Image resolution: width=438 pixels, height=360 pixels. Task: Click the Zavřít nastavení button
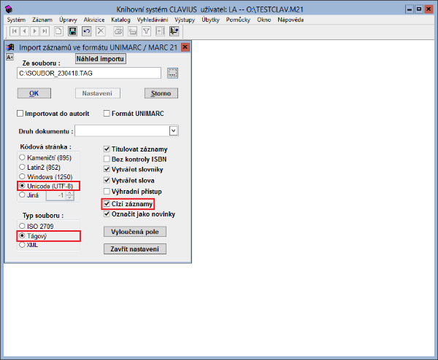click(x=137, y=249)
